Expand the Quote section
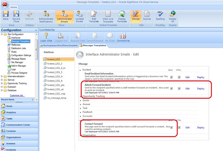 (x=80, y=101)
